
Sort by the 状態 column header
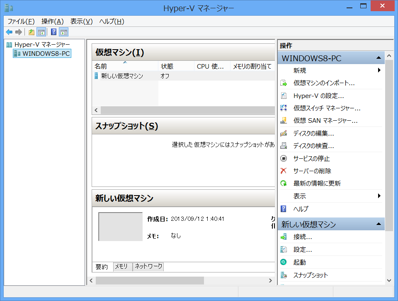click(176, 66)
